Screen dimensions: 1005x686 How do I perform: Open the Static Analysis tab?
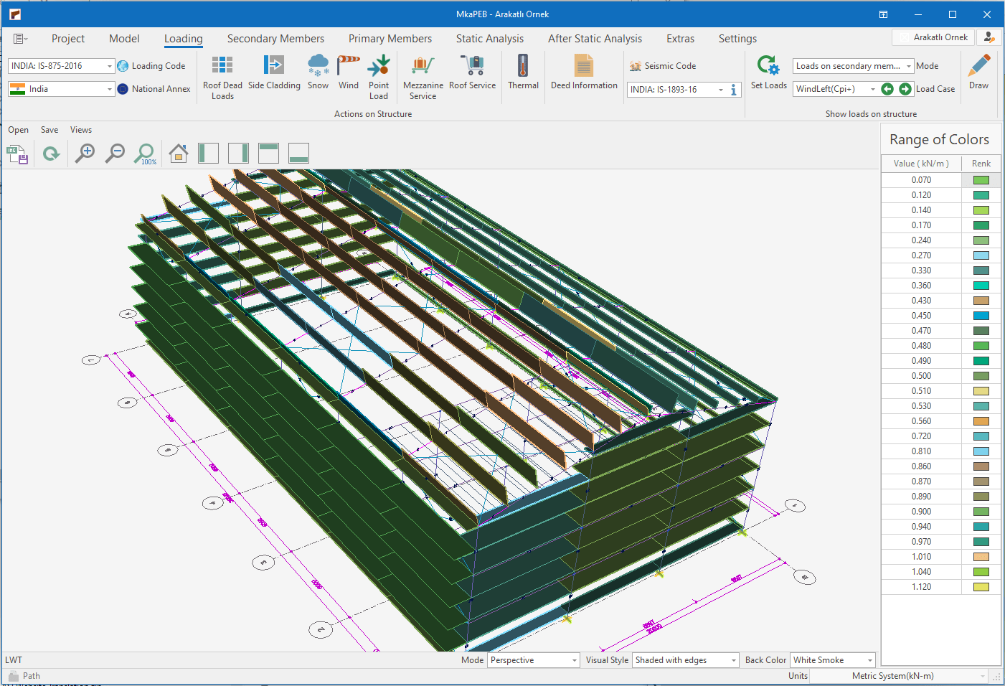pyautogui.click(x=489, y=39)
